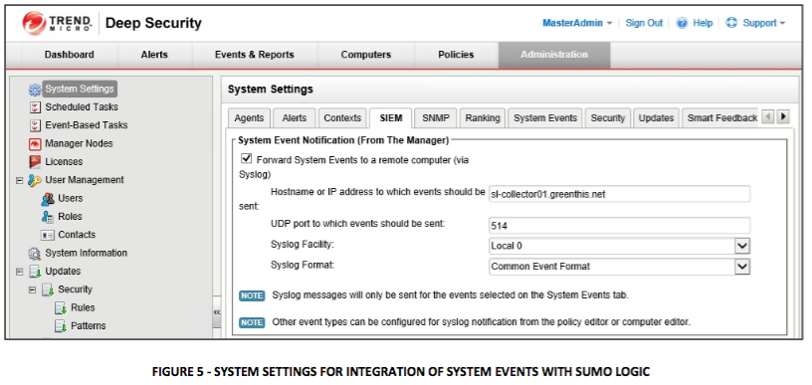This screenshot has width=812, height=385.
Task: Click the System Information icon
Action: click(35, 254)
